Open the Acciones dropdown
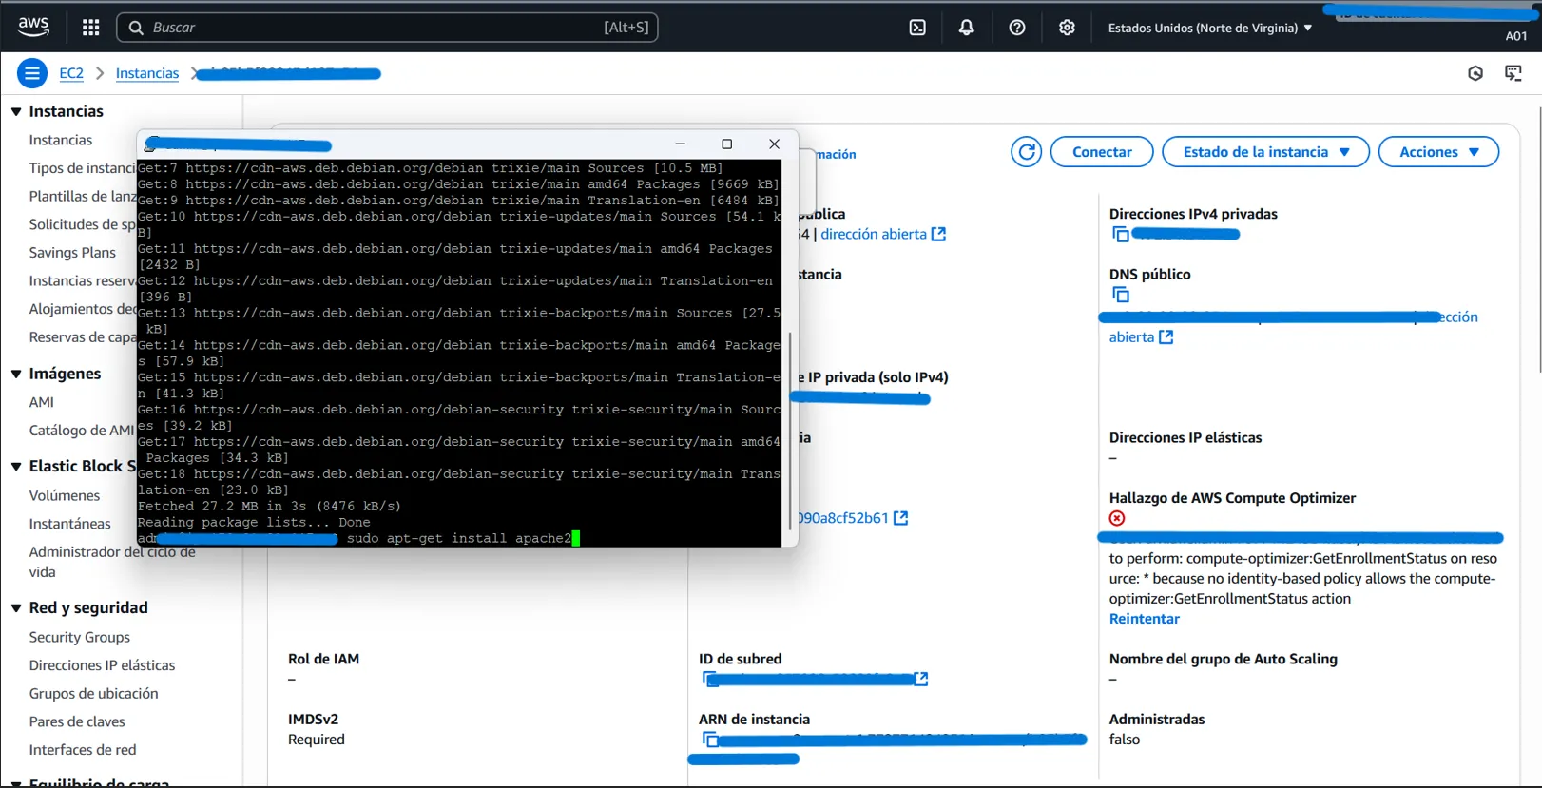The width and height of the screenshot is (1542, 788). click(x=1437, y=152)
